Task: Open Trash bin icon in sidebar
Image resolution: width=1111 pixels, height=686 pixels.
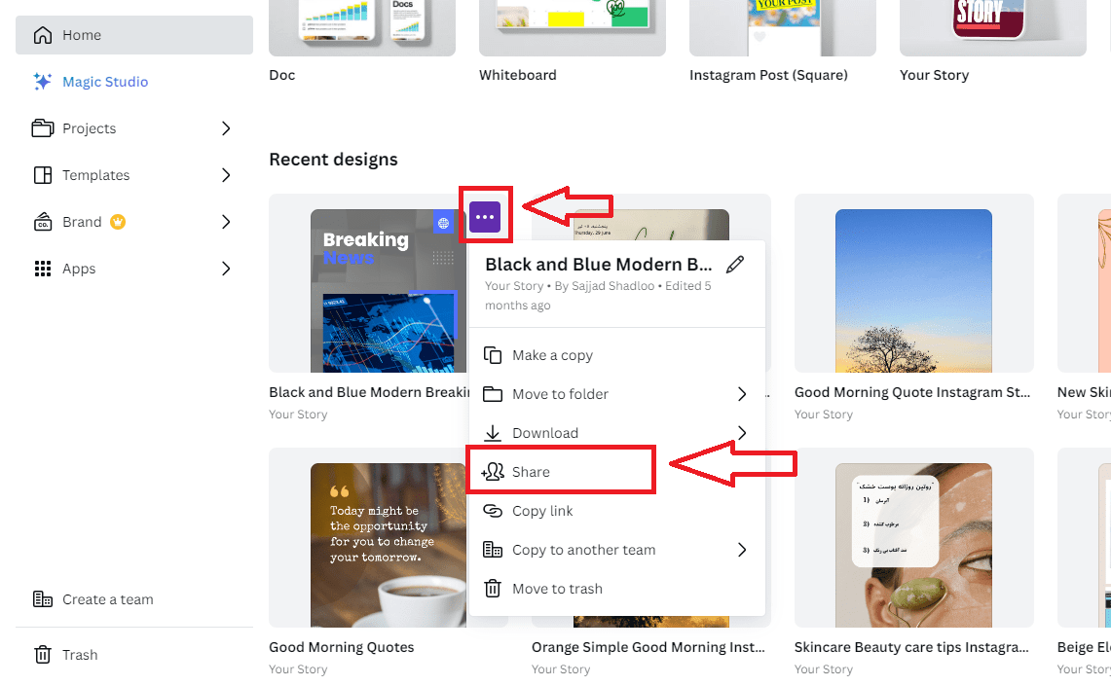Action: [x=43, y=655]
